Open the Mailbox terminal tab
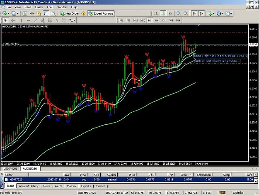259x195 pixels. click(x=72, y=186)
